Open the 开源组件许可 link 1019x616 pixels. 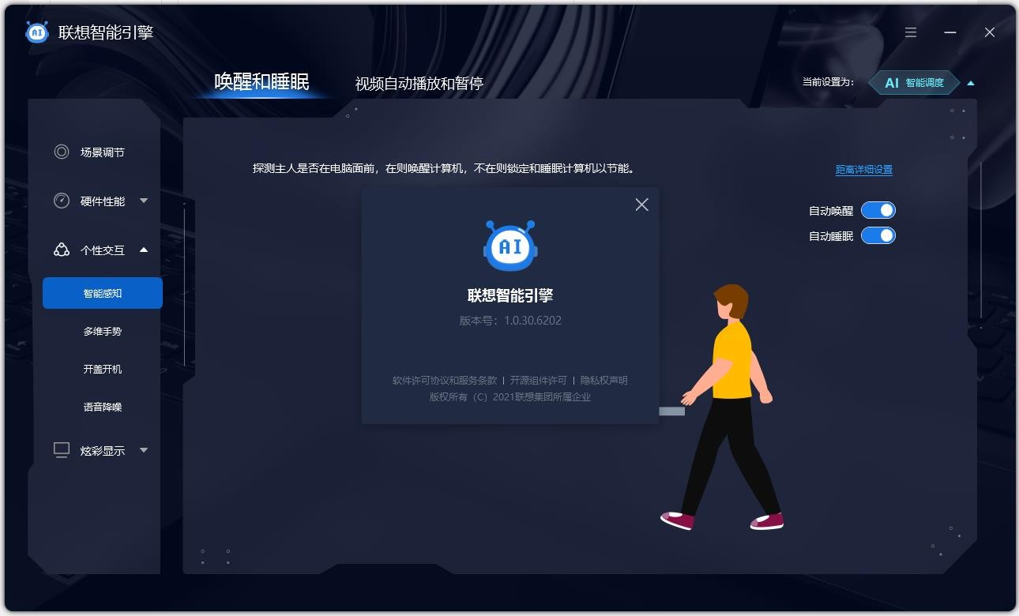[539, 380]
